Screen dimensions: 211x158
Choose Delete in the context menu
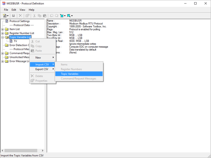pyautogui.click(x=43, y=76)
